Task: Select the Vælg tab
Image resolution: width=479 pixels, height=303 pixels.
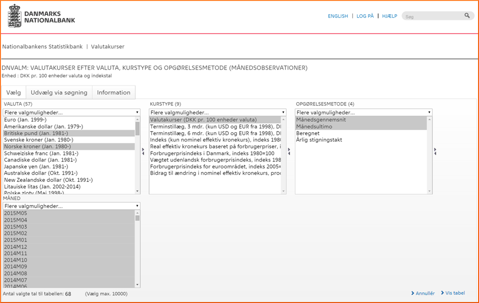Action: (13, 93)
